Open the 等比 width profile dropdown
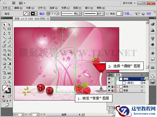 click(x=81, y=14)
